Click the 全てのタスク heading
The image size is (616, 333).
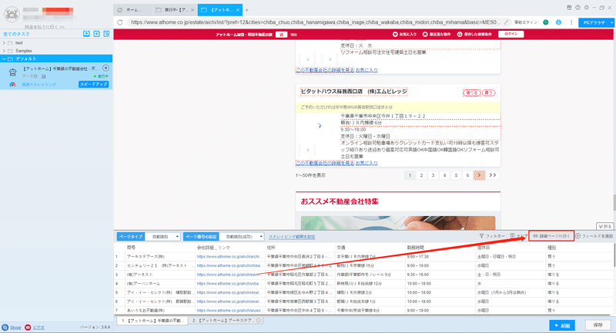tap(16, 34)
